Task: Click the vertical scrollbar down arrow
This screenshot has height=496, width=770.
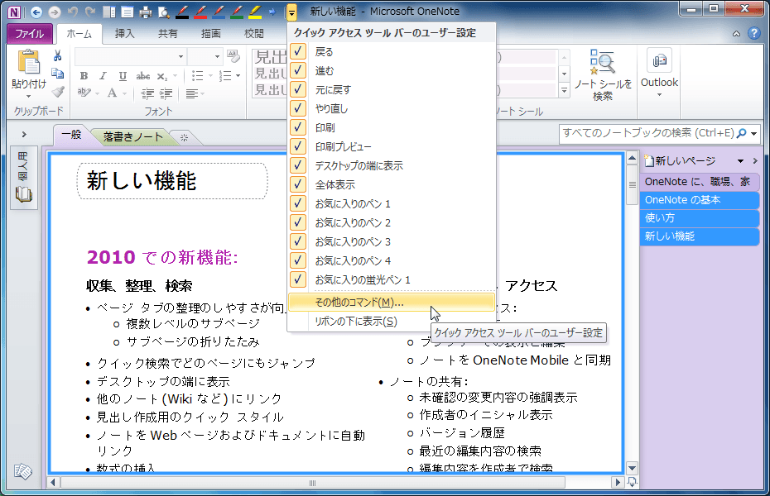Action: pos(632,468)
